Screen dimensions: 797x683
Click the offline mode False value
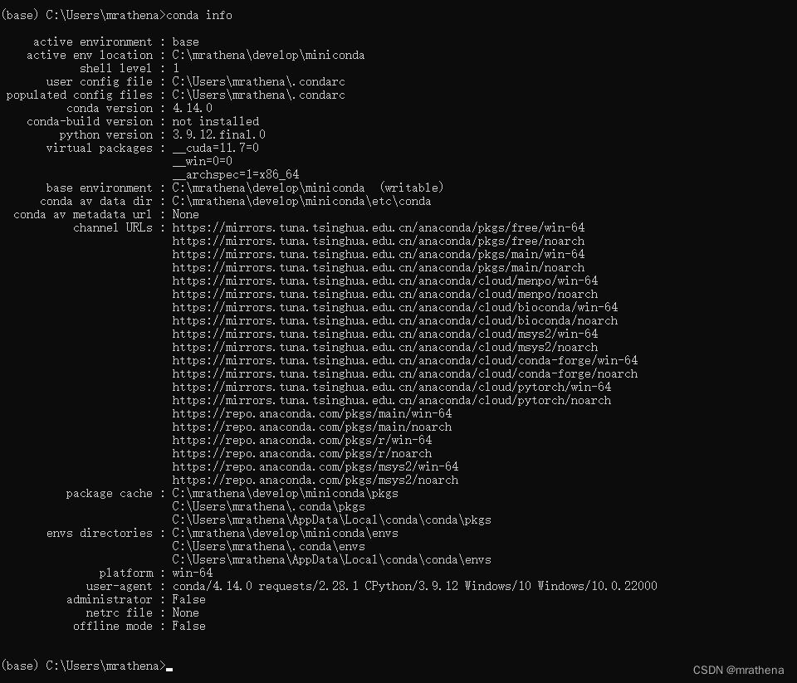(188, 626)
